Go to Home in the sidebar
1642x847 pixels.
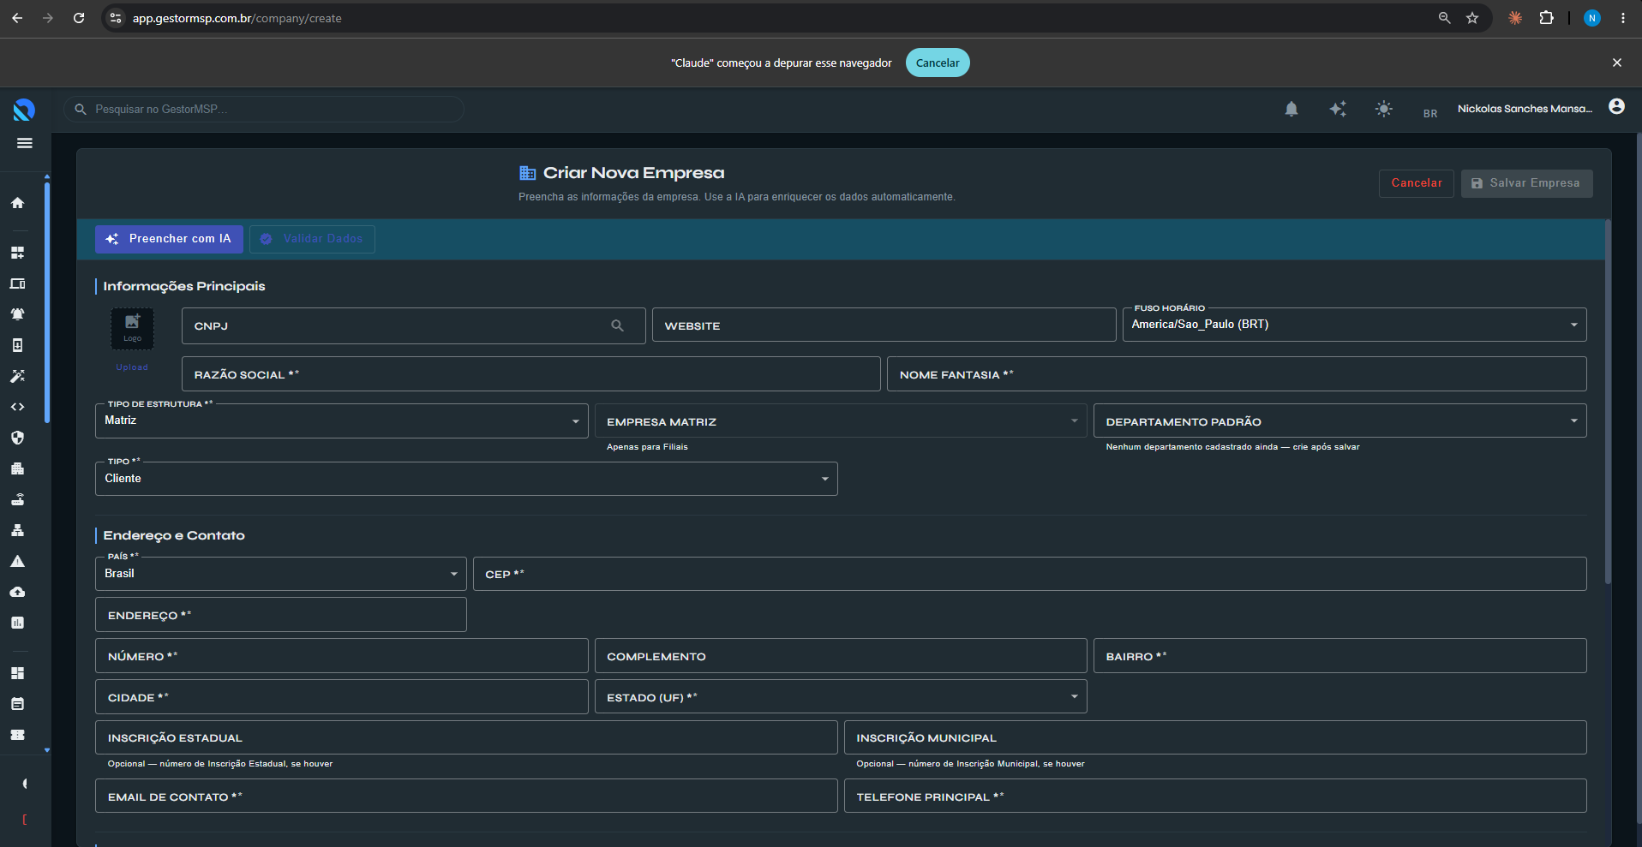point(17,203)
